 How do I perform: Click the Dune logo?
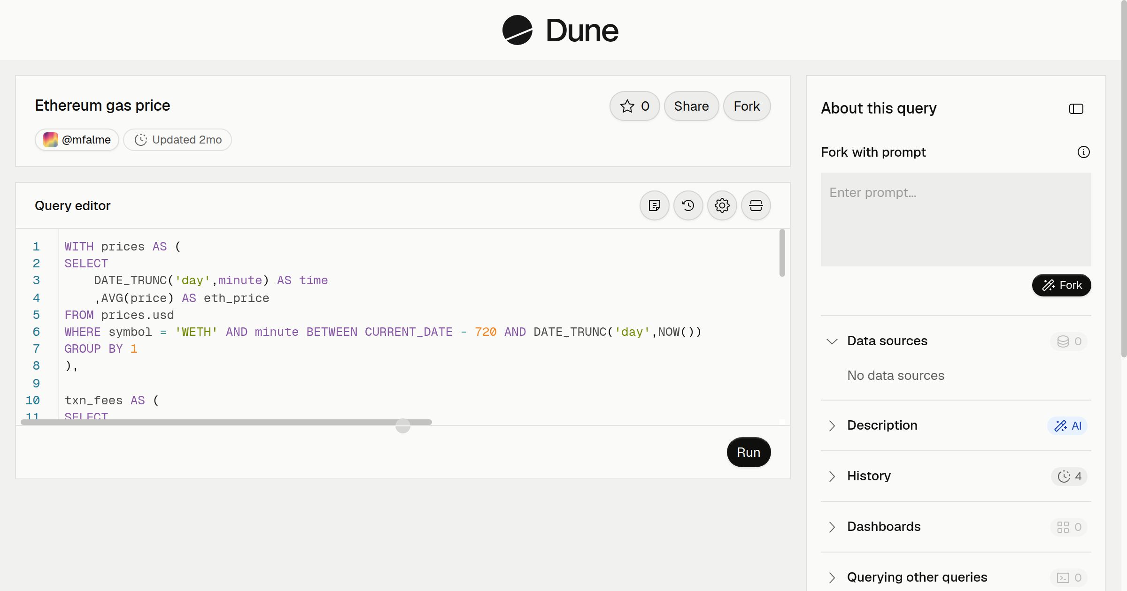[x=560, y=30]
